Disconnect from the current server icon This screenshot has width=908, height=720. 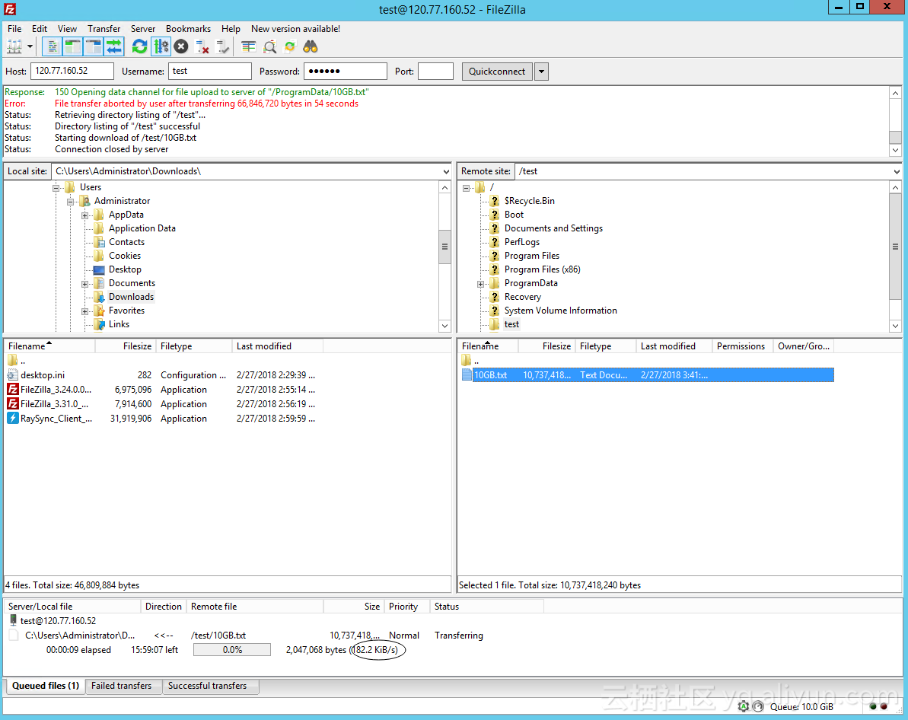click(202, 46)
